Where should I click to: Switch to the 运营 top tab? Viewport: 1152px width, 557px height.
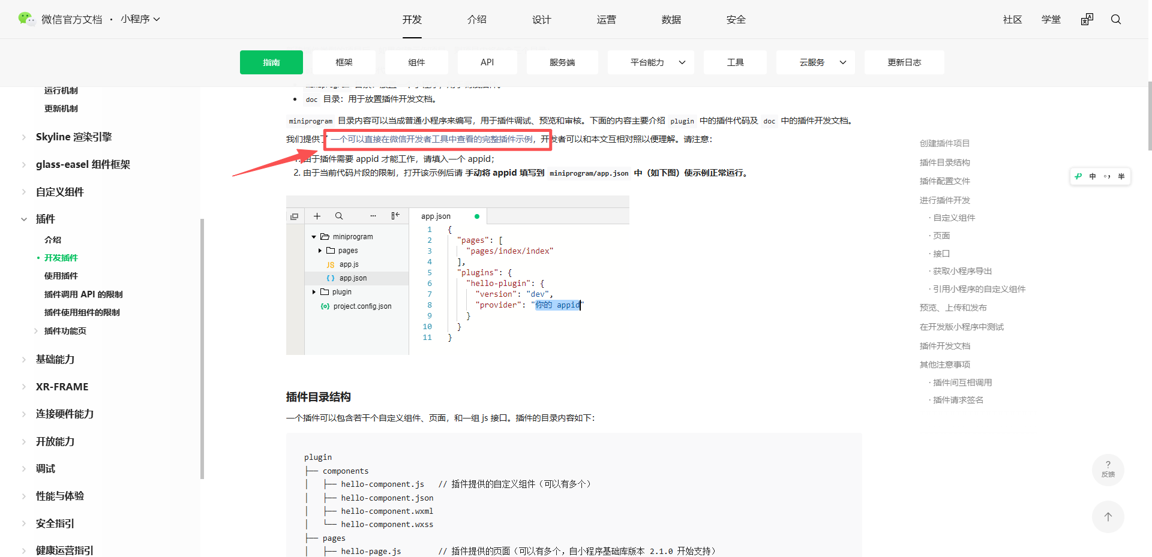coord(607,19)
